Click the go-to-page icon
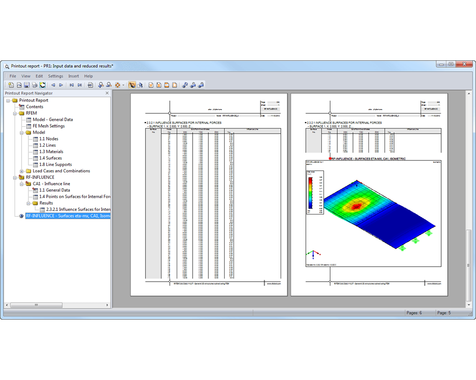Image resolution: width=476 pixels, height=380 pixels. click(x=90, y=85)
